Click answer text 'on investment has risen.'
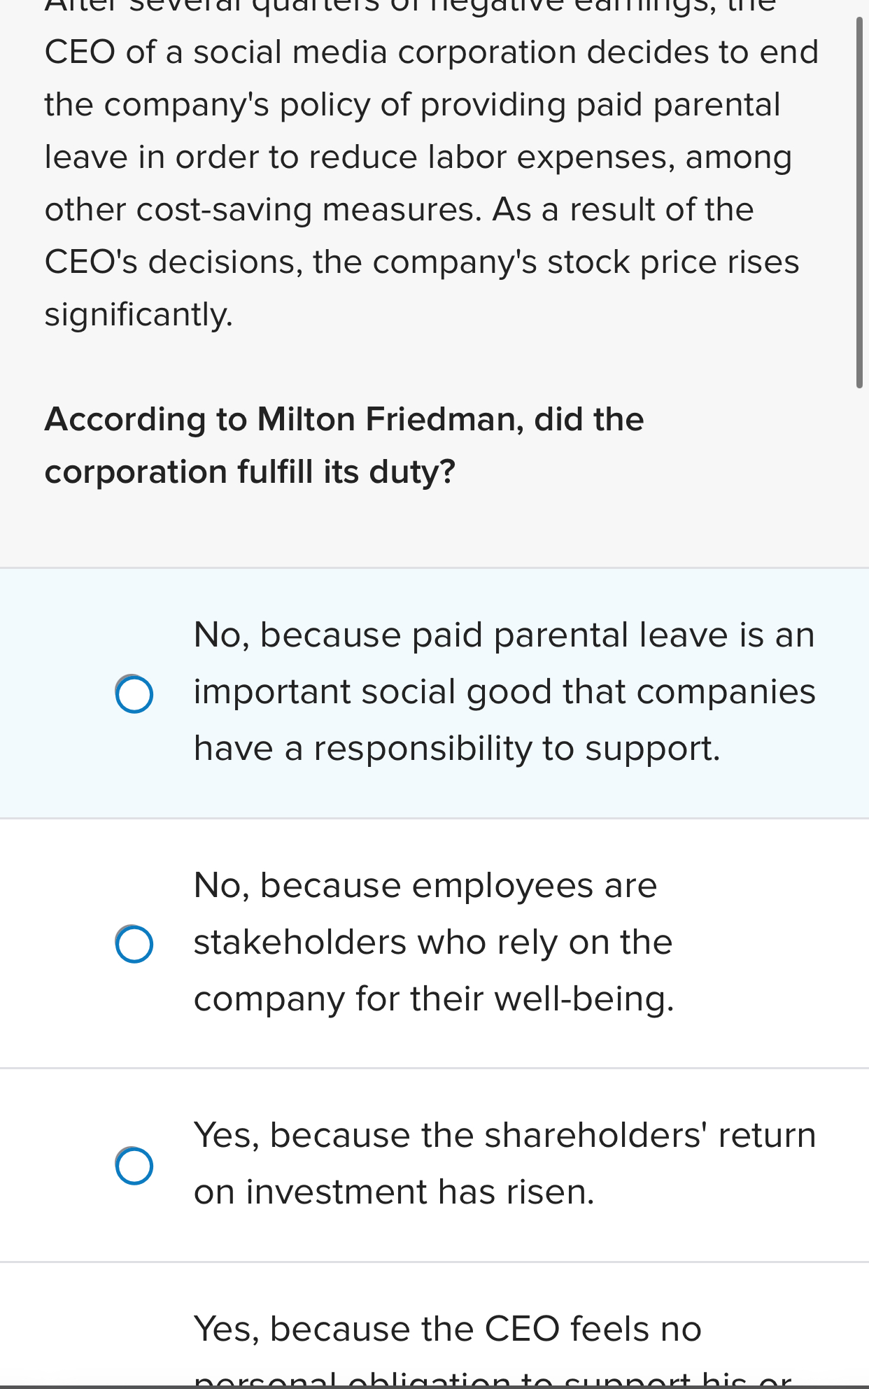Image resolution: width=869 pixels, height=1389 pixels. pyautogui.click(x=394, y=1192)
